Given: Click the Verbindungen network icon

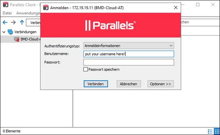Looking at the screenshot, I should click(10, 32).
